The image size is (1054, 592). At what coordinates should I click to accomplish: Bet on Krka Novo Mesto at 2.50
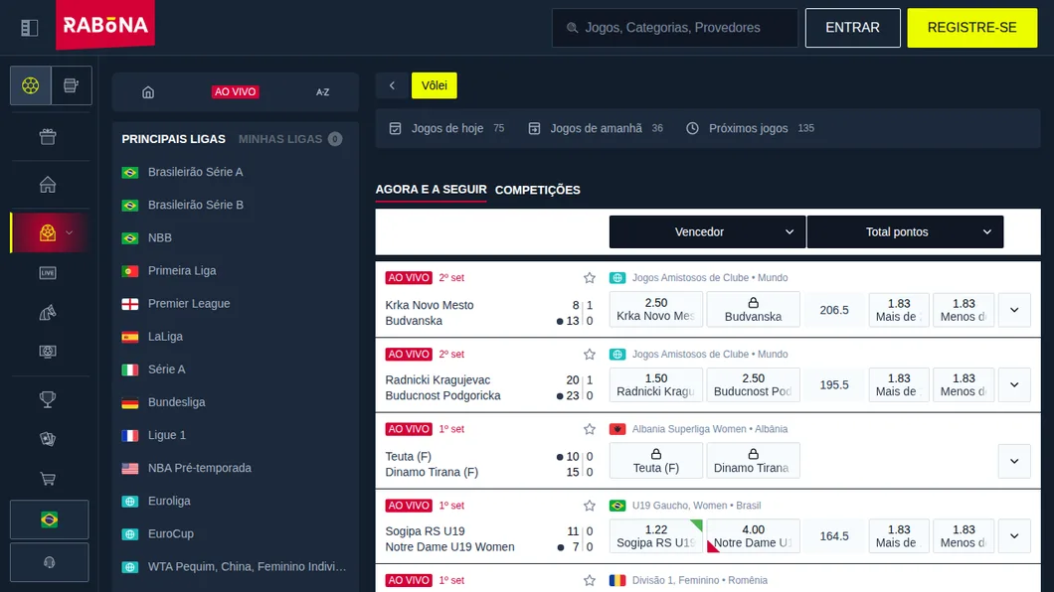point(656,310)
